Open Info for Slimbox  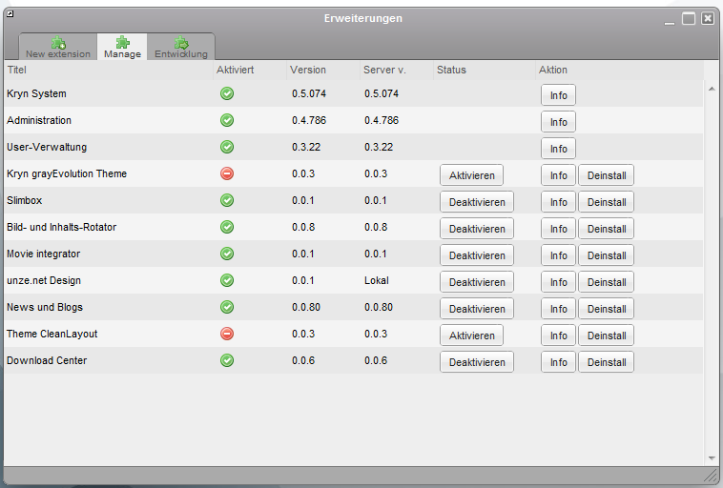coord(558,202)
